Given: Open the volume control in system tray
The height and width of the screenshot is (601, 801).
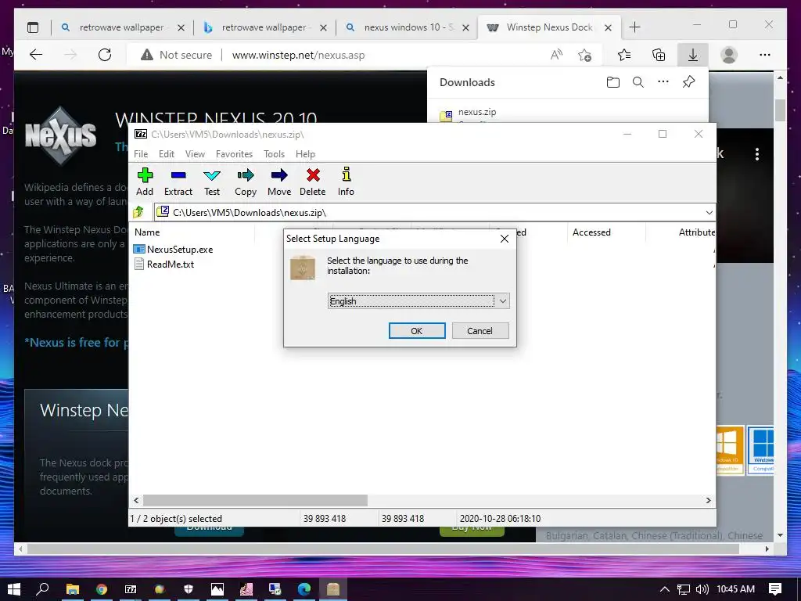Looking at the screenshot, I should click(x=702, y=588).
